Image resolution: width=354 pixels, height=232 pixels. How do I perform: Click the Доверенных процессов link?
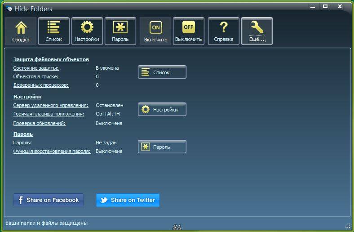click(x=41, y=85)
